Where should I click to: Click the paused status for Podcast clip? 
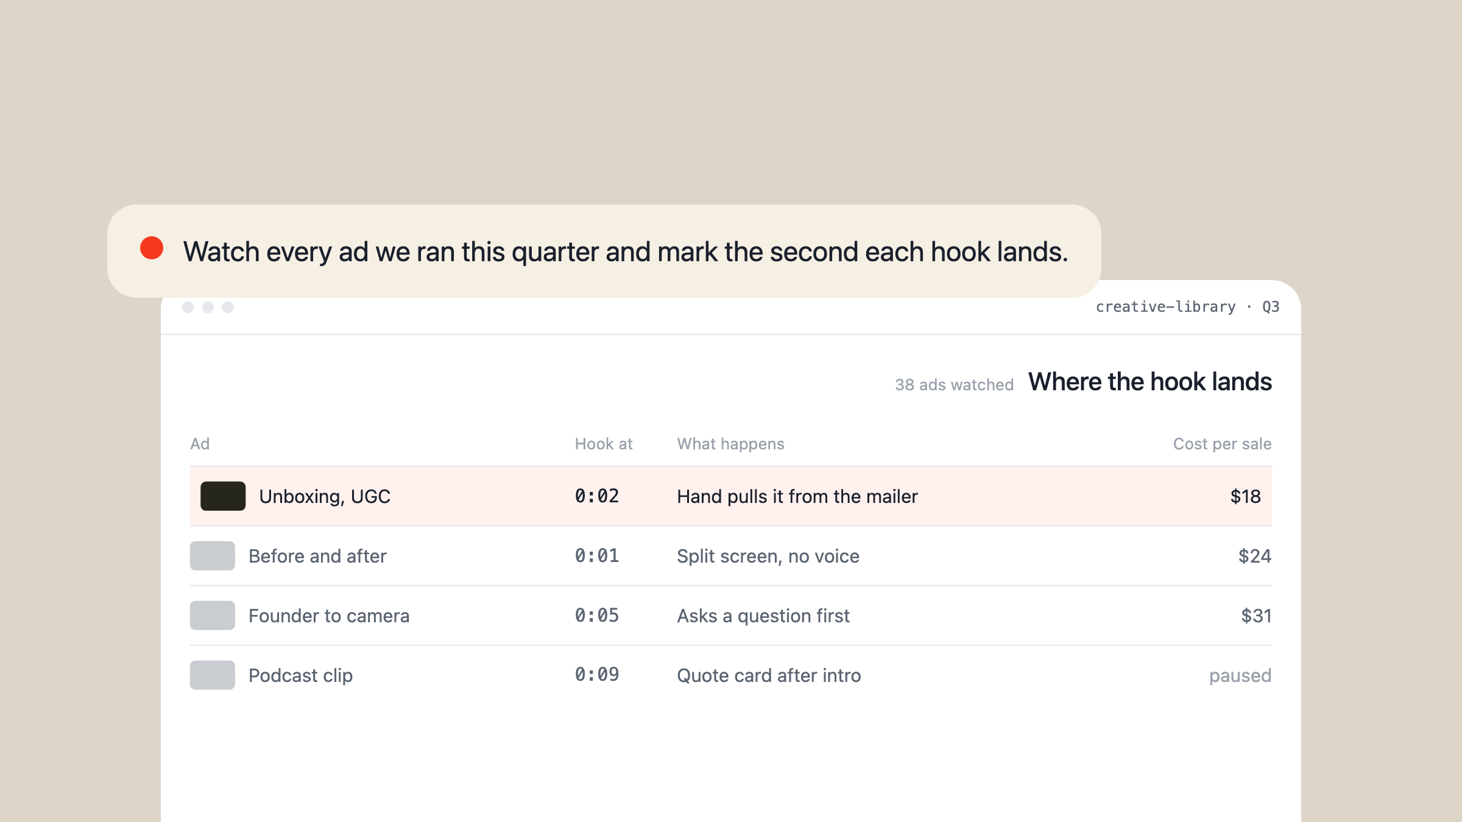click(x=1240, y=675)
